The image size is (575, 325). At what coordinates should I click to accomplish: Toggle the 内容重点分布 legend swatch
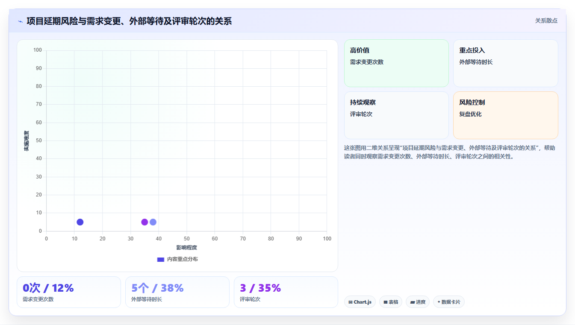click(161, 259)
